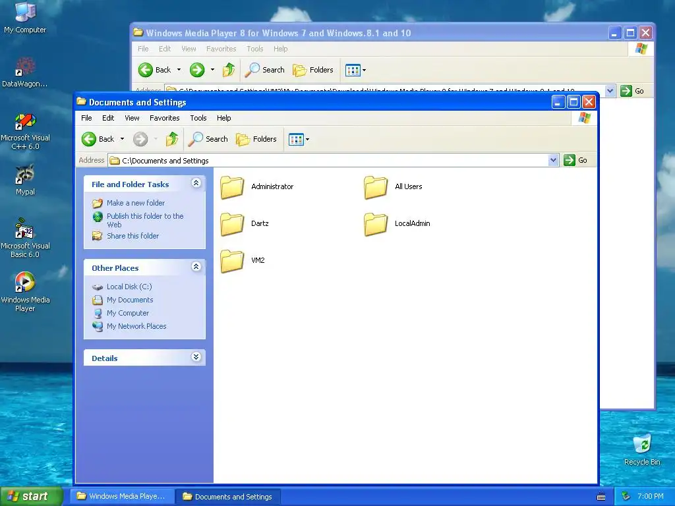
Task: Click Share this folder link
Action: (132, 237)
